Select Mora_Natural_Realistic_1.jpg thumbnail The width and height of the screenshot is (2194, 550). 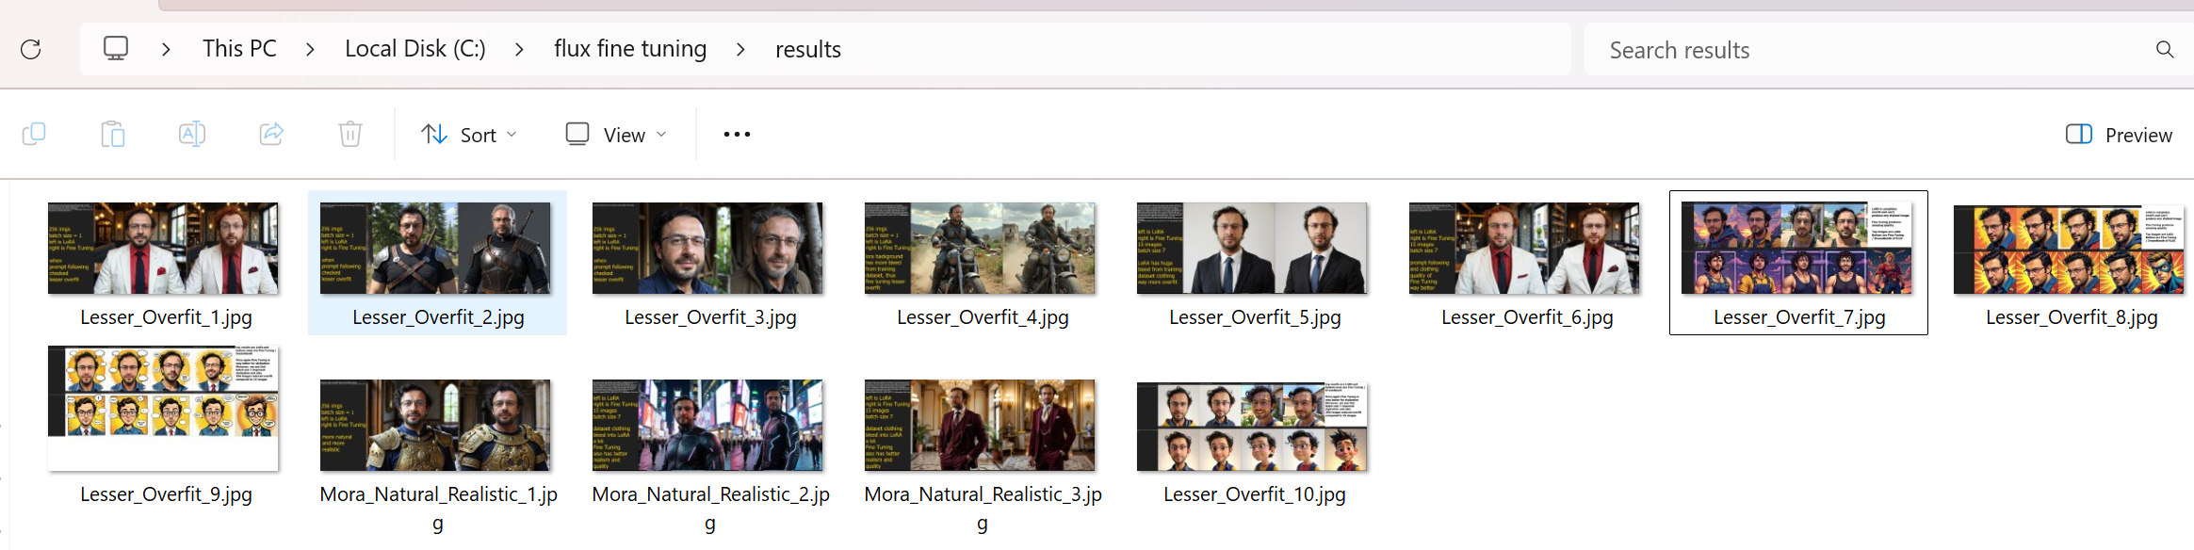pos(435,425)
